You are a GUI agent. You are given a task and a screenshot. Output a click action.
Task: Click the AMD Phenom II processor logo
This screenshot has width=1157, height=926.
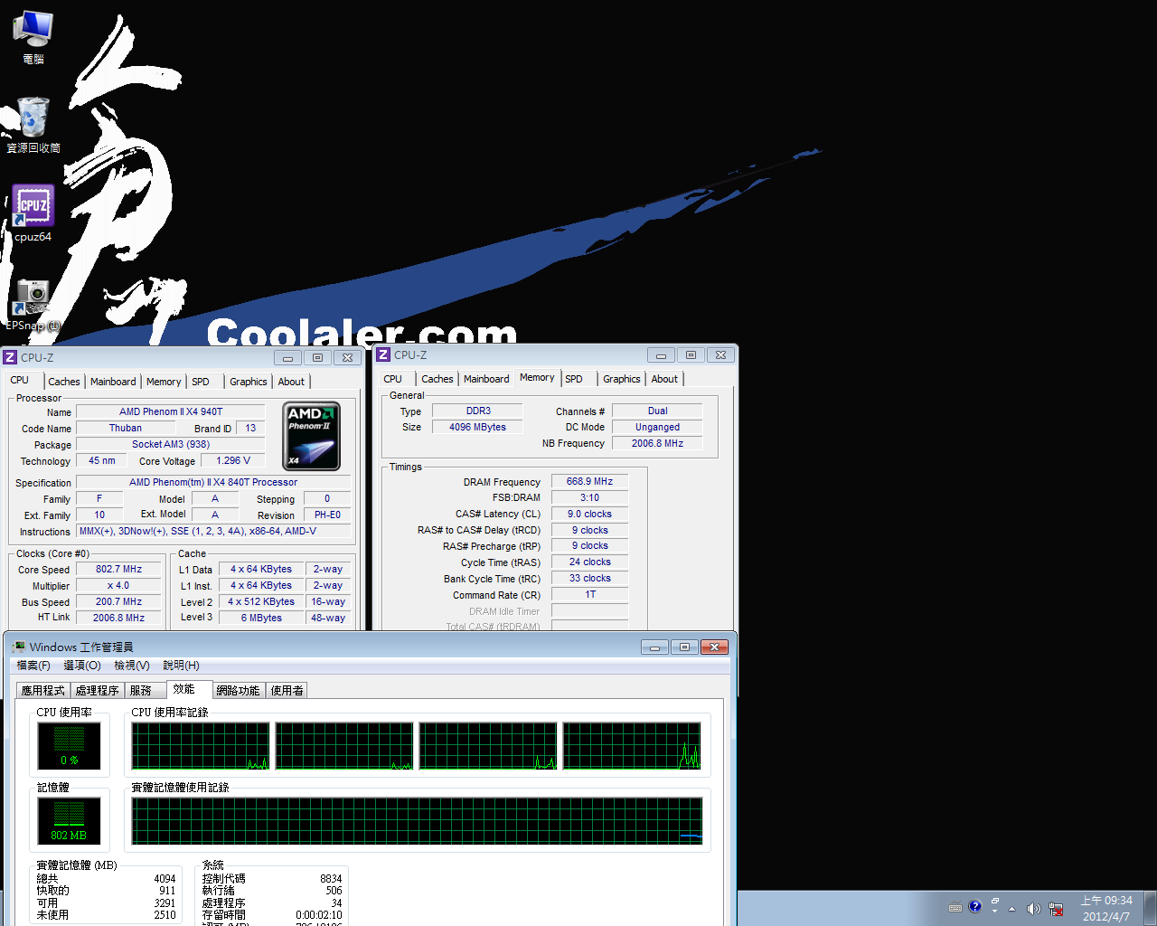(x=312, y=436)
